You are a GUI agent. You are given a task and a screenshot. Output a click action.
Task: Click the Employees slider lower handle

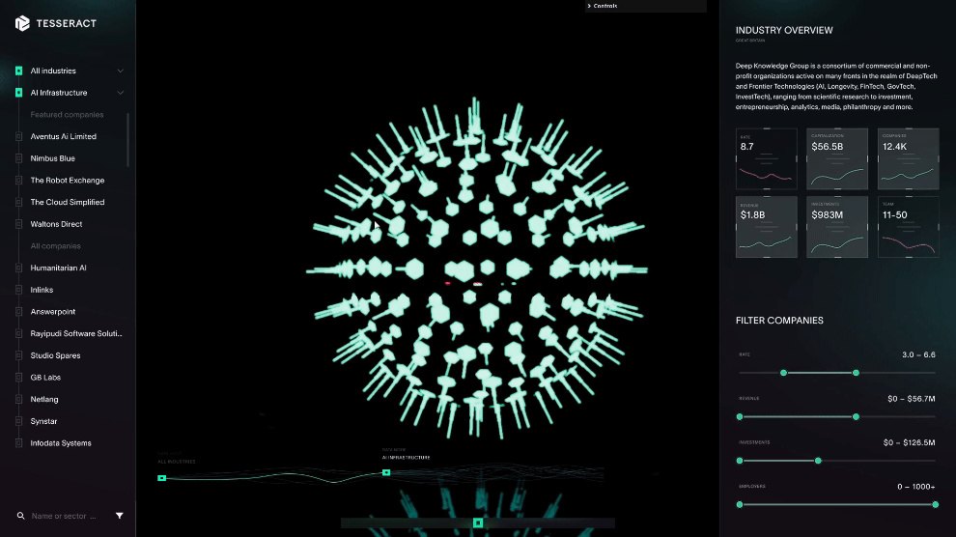740,505
